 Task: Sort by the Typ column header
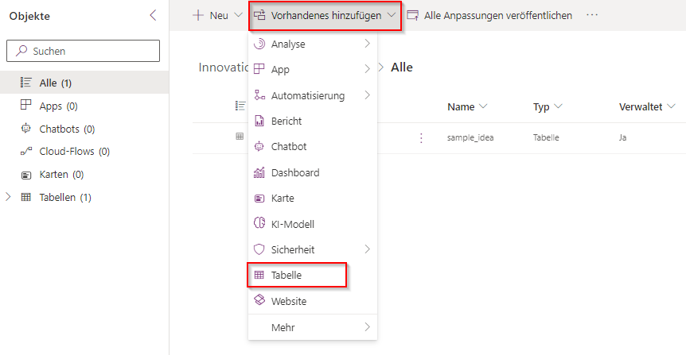pos(548,106)
